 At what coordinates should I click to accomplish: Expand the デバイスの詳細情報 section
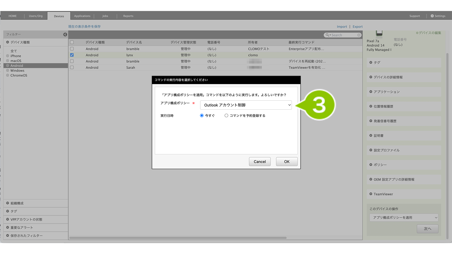tap(404, 77)
